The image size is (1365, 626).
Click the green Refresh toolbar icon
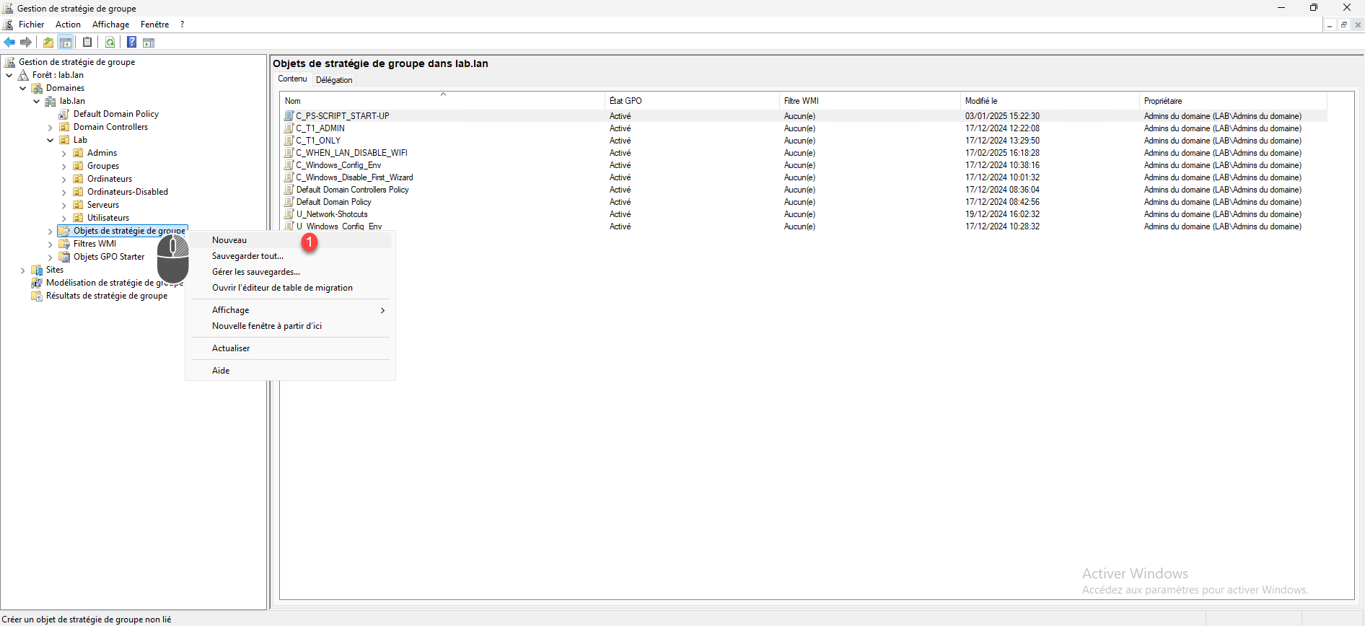[110, 43]
